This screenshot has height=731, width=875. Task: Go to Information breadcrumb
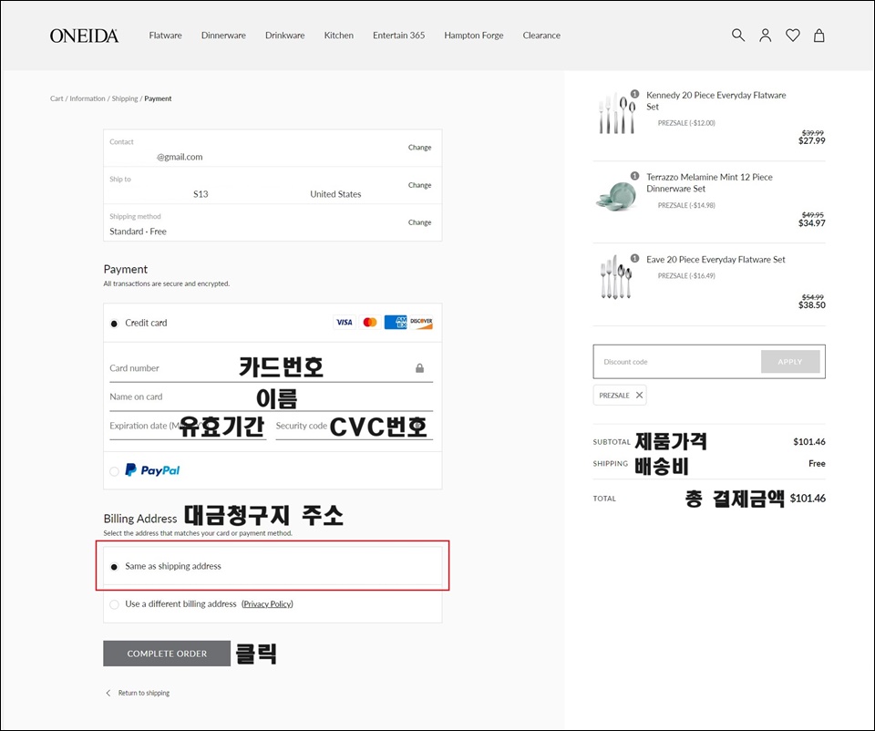[x=87, y=98]
